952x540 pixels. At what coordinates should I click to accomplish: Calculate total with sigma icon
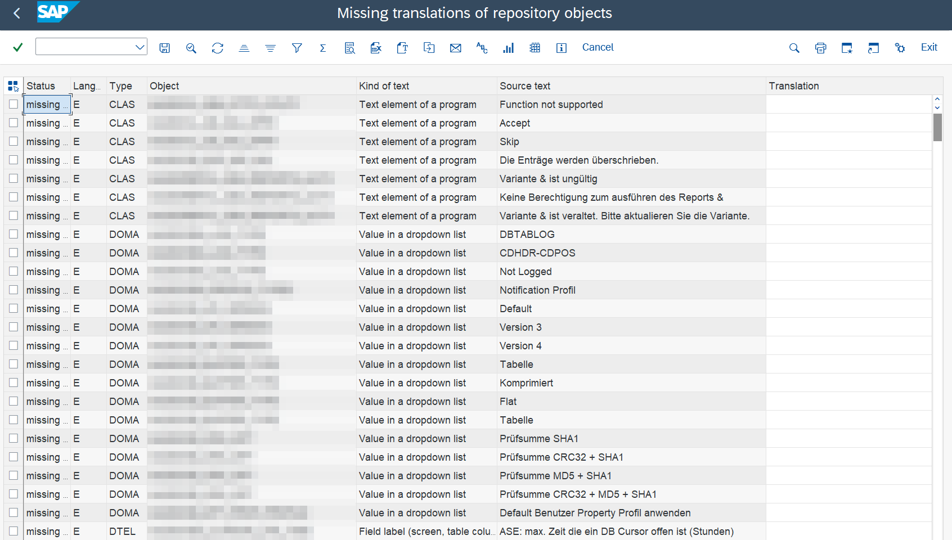click(323, 48)
